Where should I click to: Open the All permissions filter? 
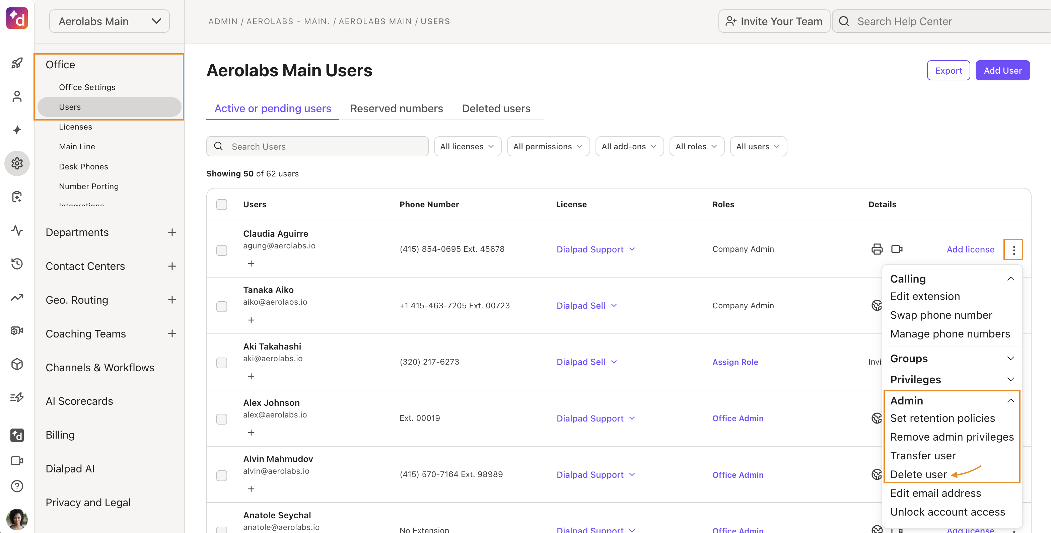548,146
